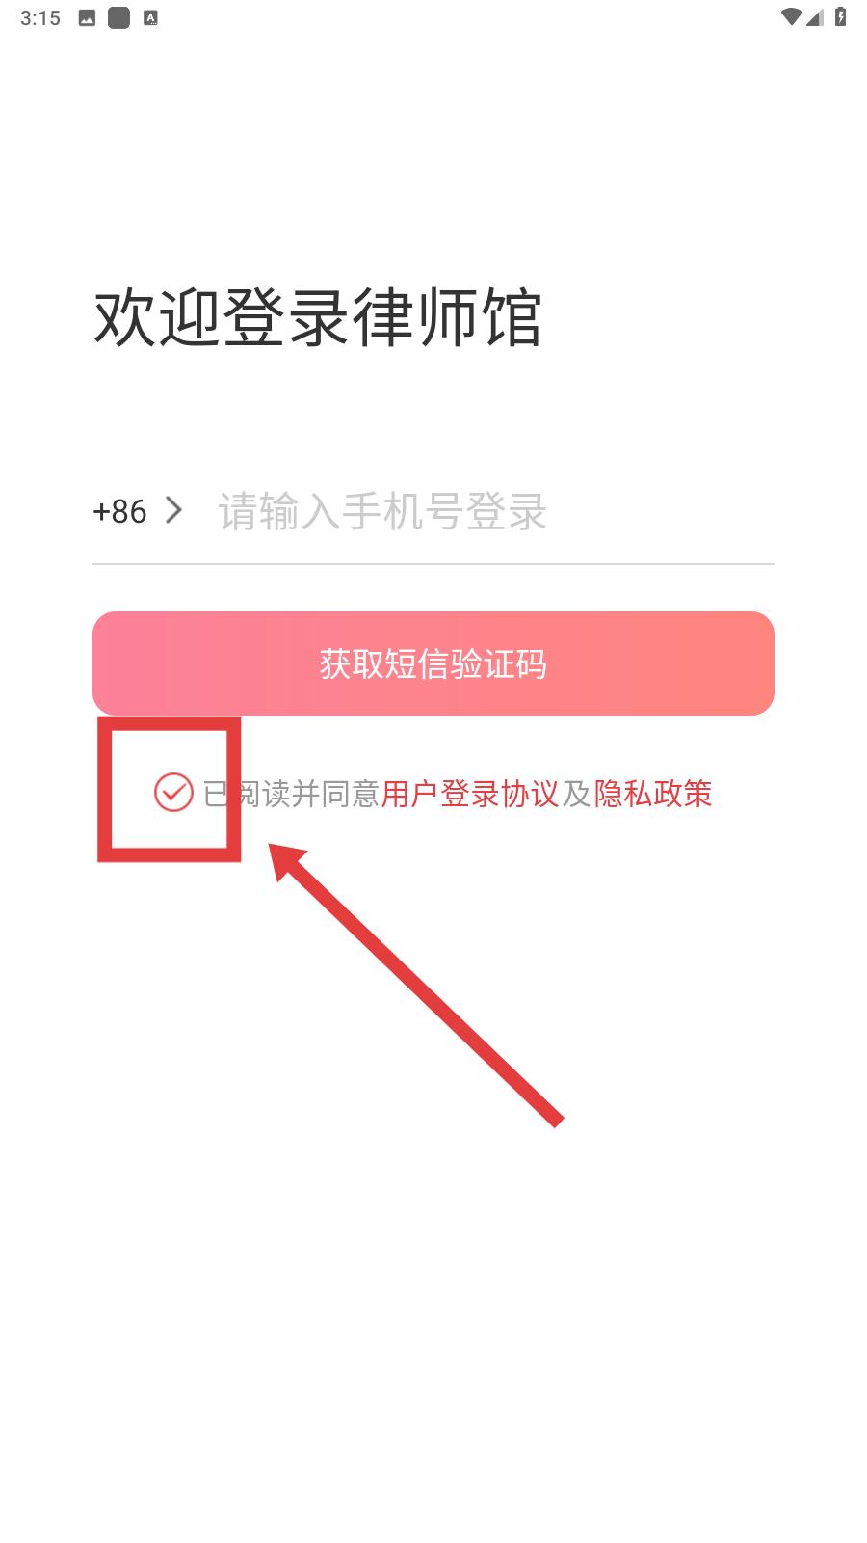Open the 用户登录协议 link
Image resolution: width=867 pixels, height=1543 pixels.
point(470,794)
